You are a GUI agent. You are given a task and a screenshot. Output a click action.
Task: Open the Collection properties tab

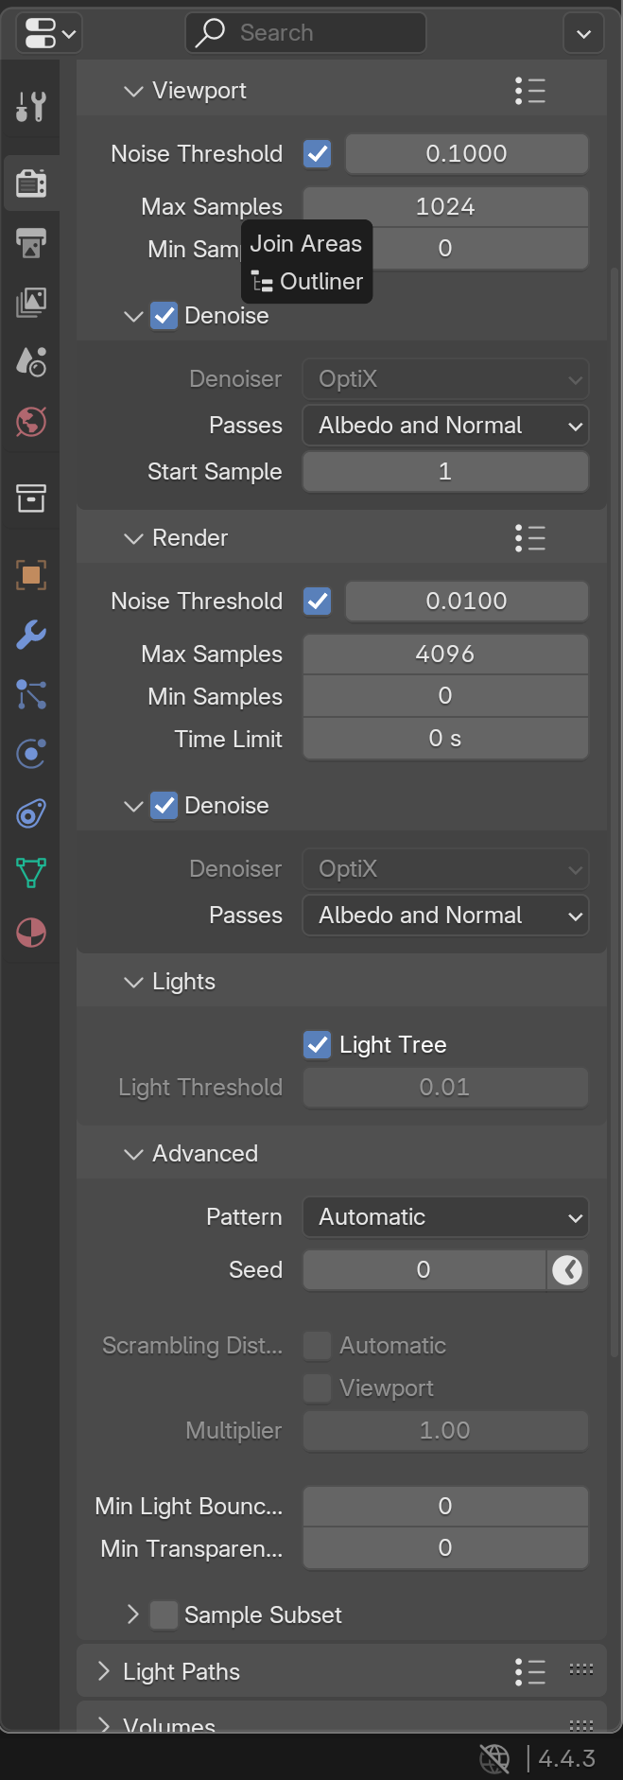click(31, 497)
